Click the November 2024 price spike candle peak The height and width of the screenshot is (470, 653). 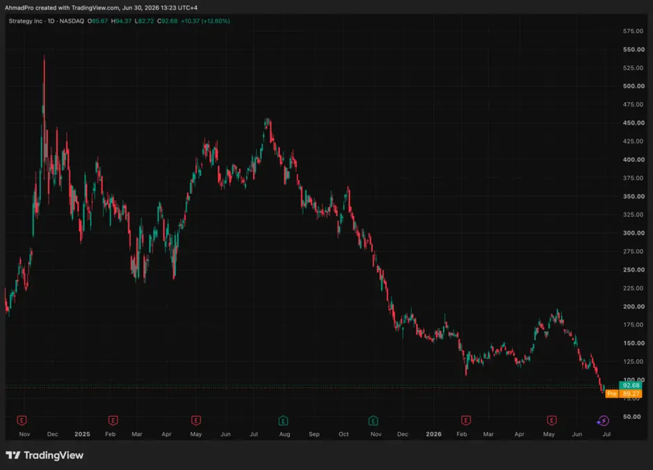[x=44, y=56]
